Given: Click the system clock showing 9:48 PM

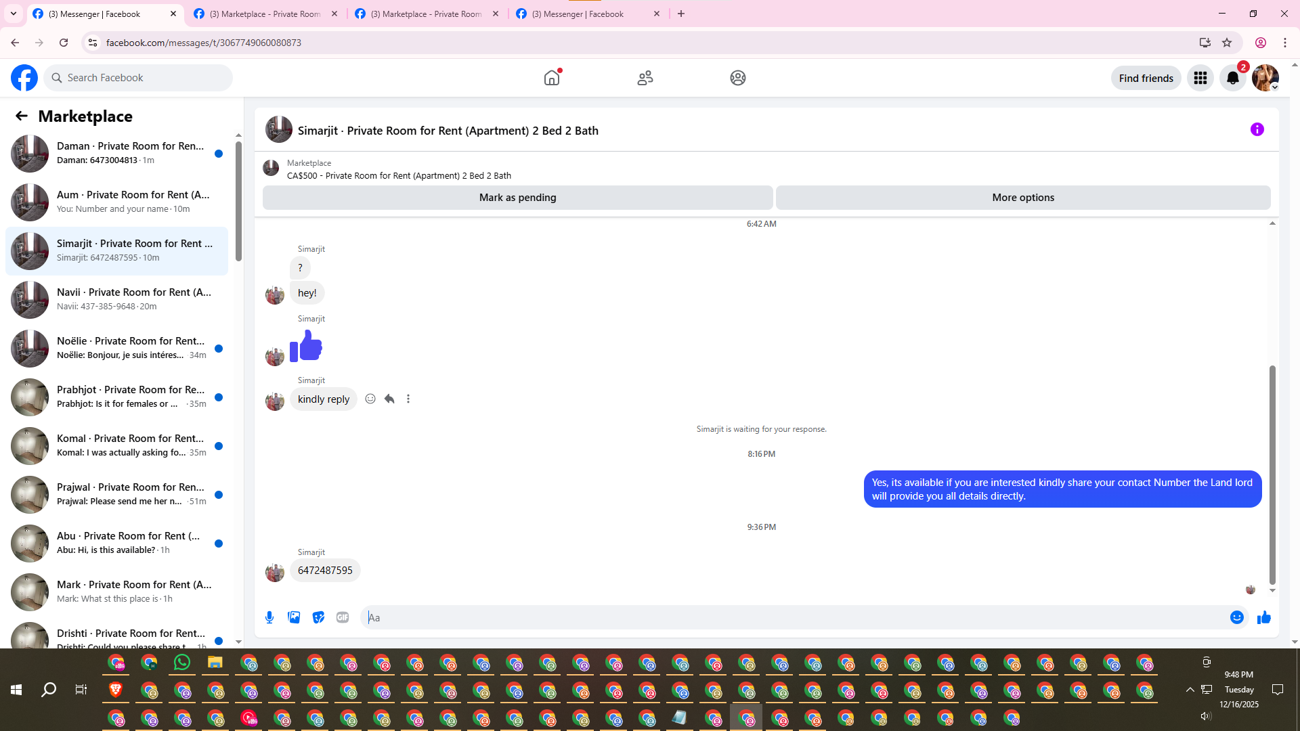Looking at the screenshot, I should click(x=1239, y=675).
